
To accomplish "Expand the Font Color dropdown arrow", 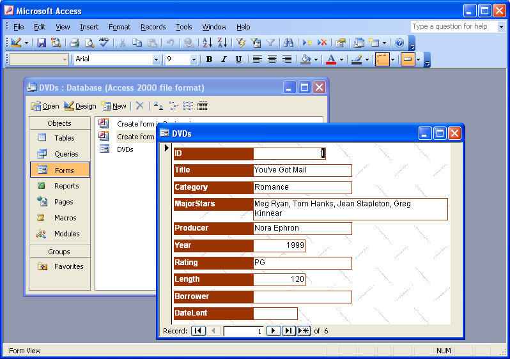I will tap(341, 59).
